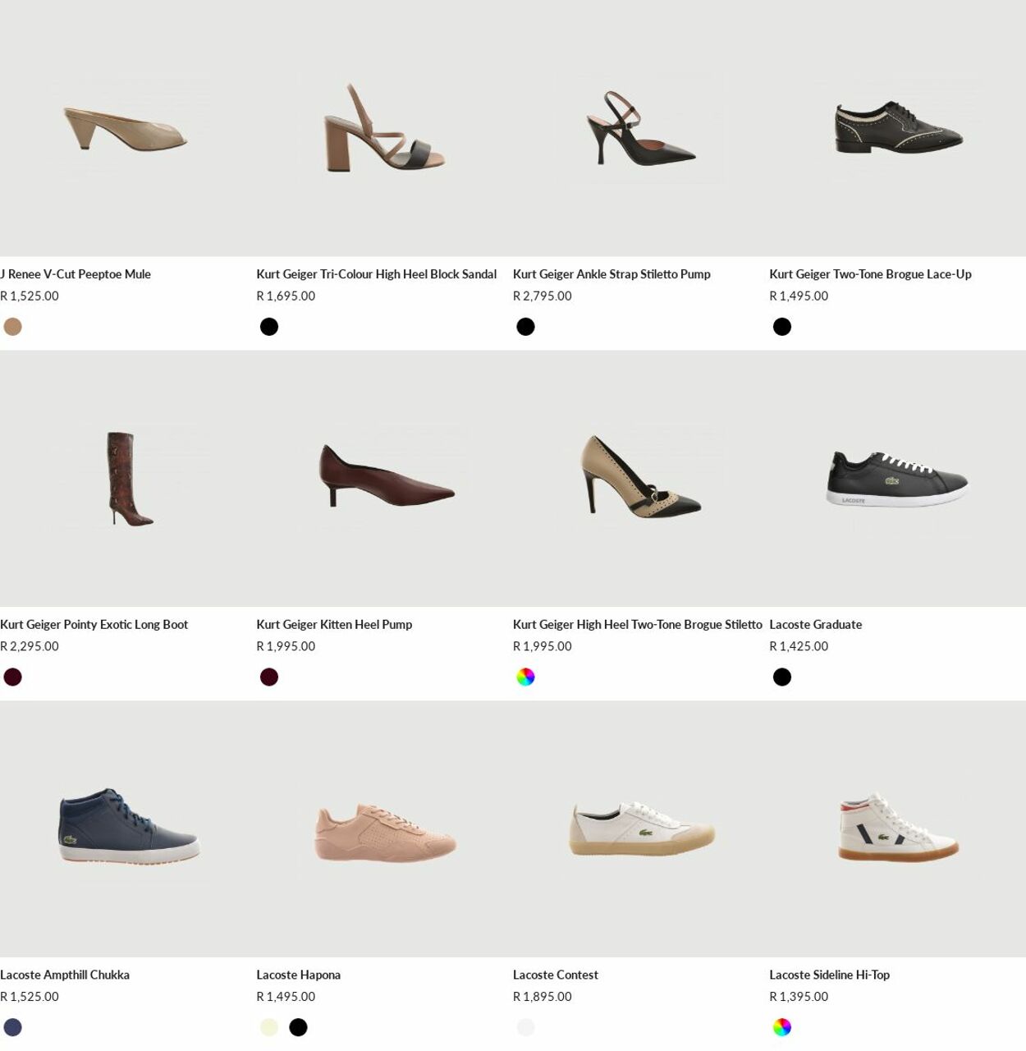
Task: Click the J Renee V-Cut Peeptoe Mule title
Action: (76, 274)
